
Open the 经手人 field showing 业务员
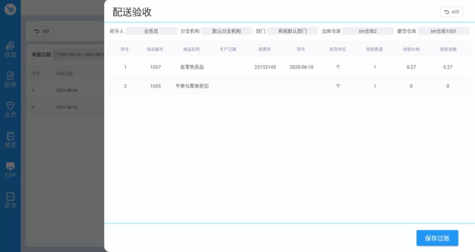pos(151,31)
